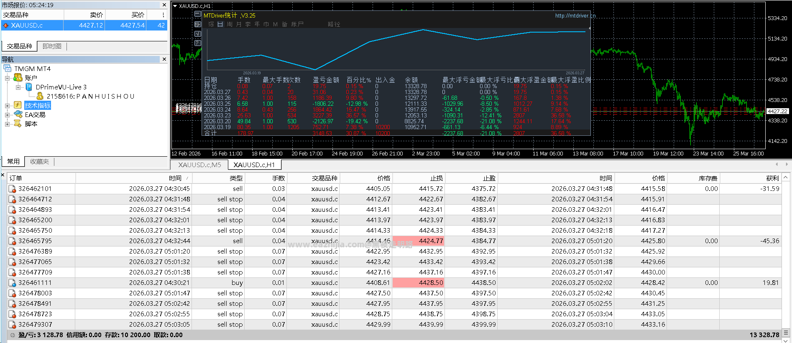Click the TMGM MT4 root icon

coord(8,69)
